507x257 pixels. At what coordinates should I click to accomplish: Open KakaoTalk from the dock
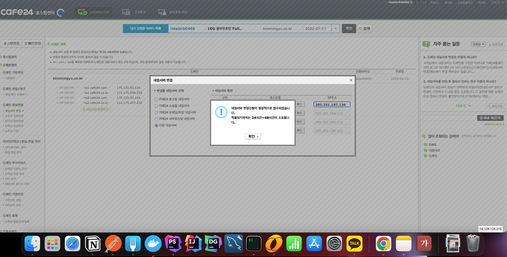point(354,244)
